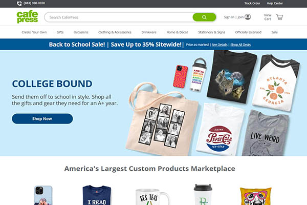This screenshot has height=205, width=307.
Task: Open the Create Your Own menu
Action: coord(34,32)
